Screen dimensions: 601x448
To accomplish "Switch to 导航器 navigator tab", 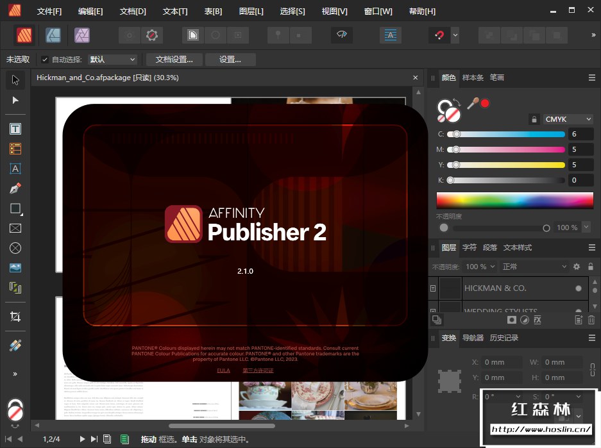I will [473, 338].
